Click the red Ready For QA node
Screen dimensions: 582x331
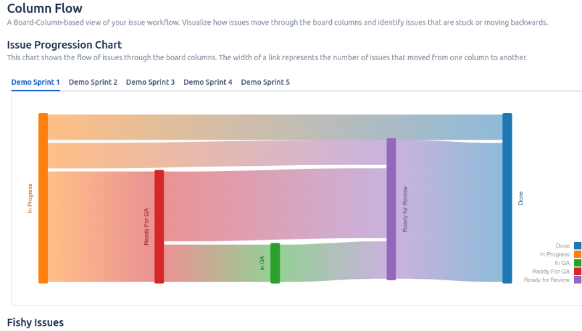click(x=159, y=226)
